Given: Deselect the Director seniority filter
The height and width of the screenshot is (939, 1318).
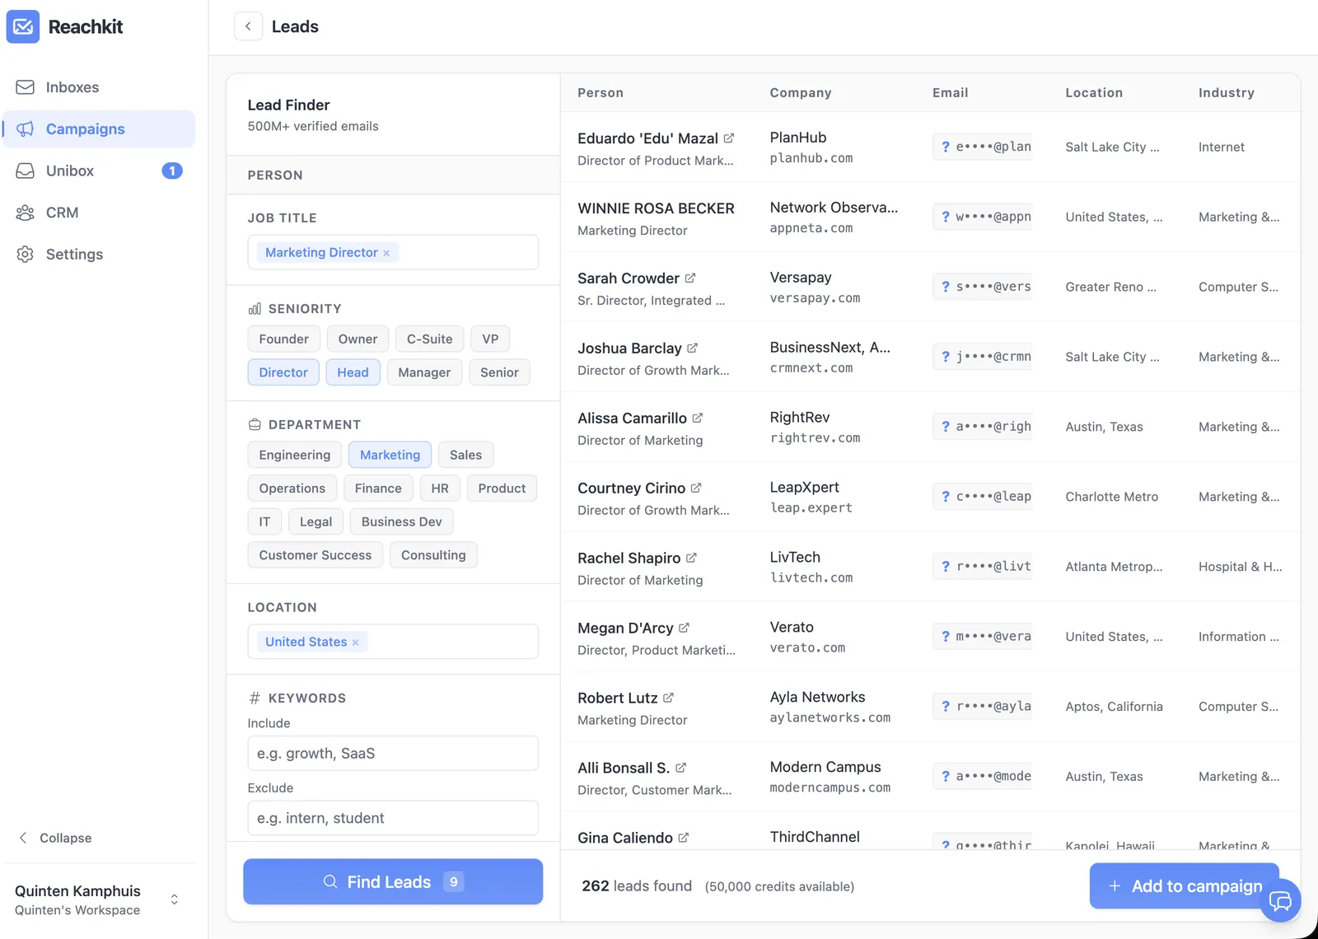Looking at the screenshot, I should pyautogui.click(x=283, y=372).
